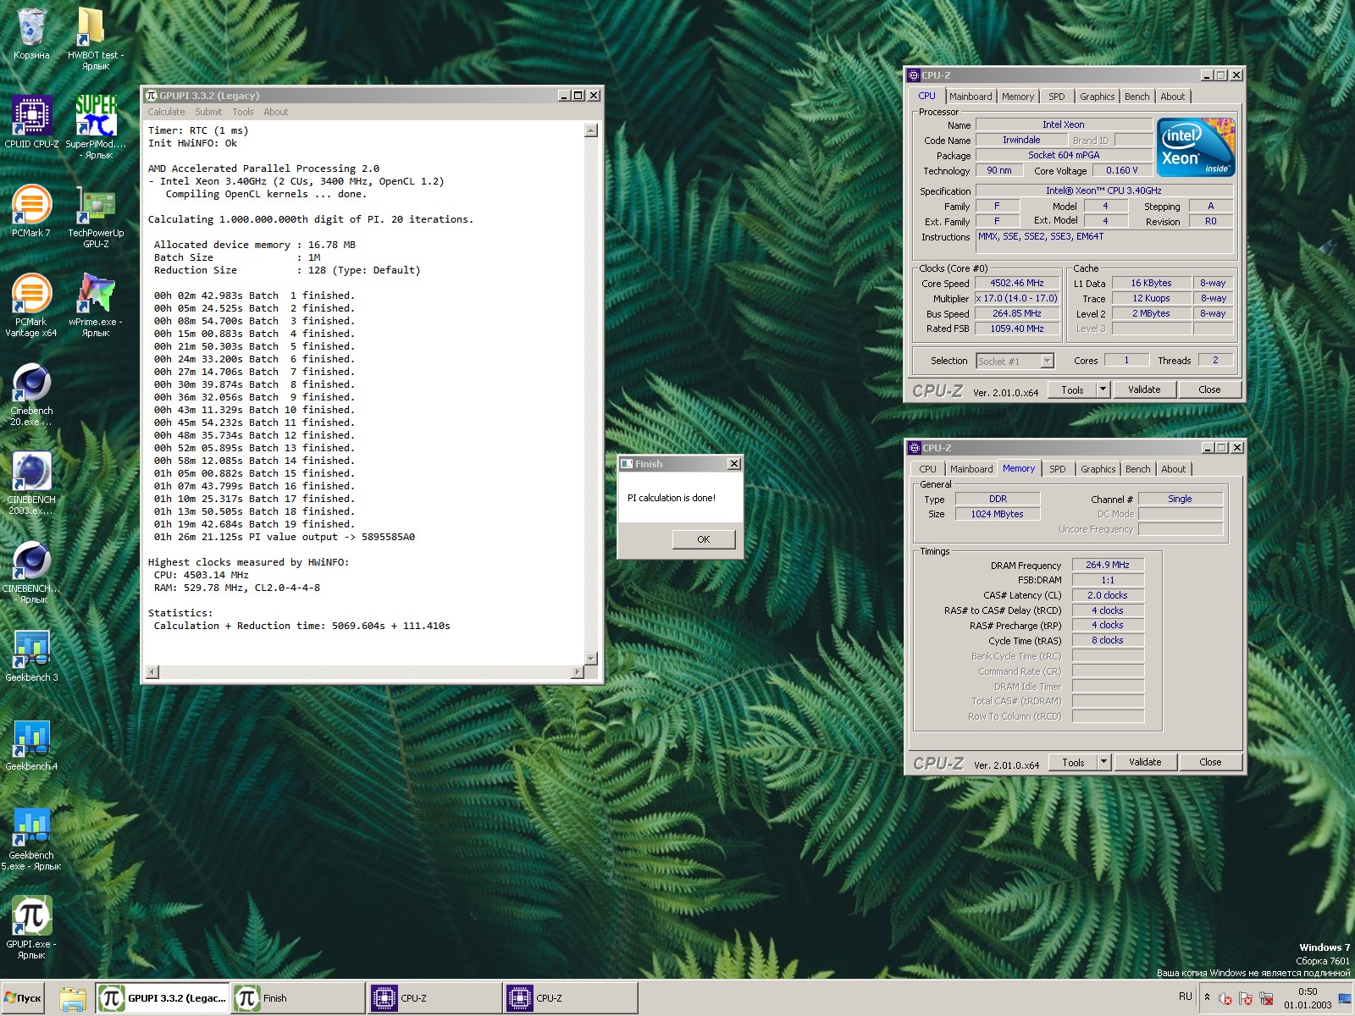Click the RU language indicator in the tray
Screen dimensions: 1355x1016
click(x=1185, y=997)
